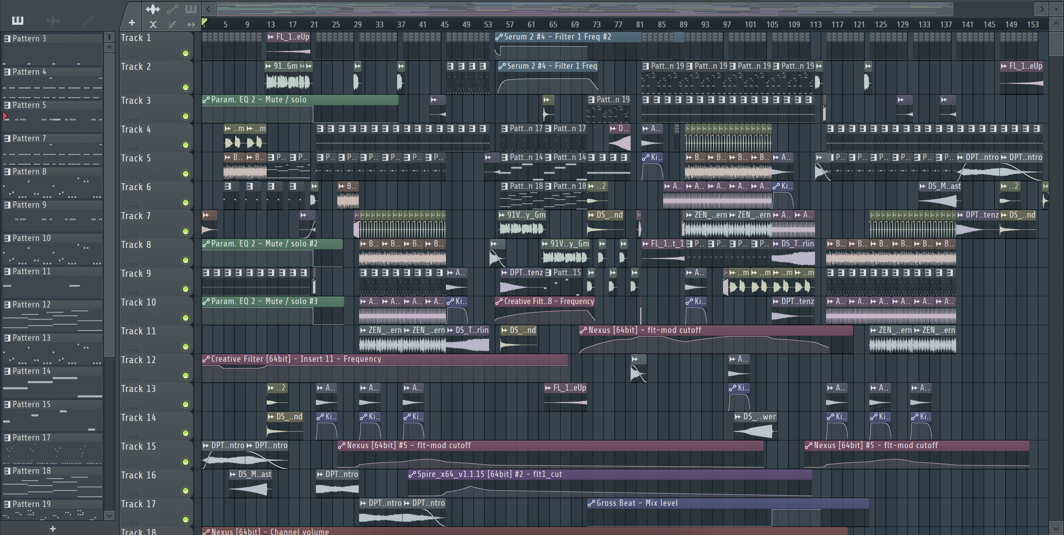Click the piano icon beside Pattern 9
Screen dimensions: 1064x535
[7, 205]
